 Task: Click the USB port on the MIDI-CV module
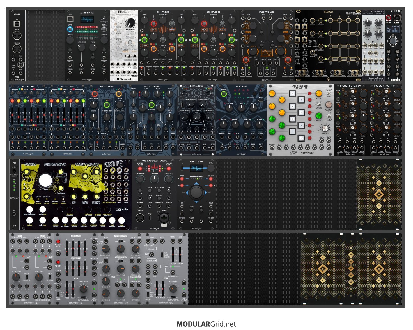coord(17,24)
